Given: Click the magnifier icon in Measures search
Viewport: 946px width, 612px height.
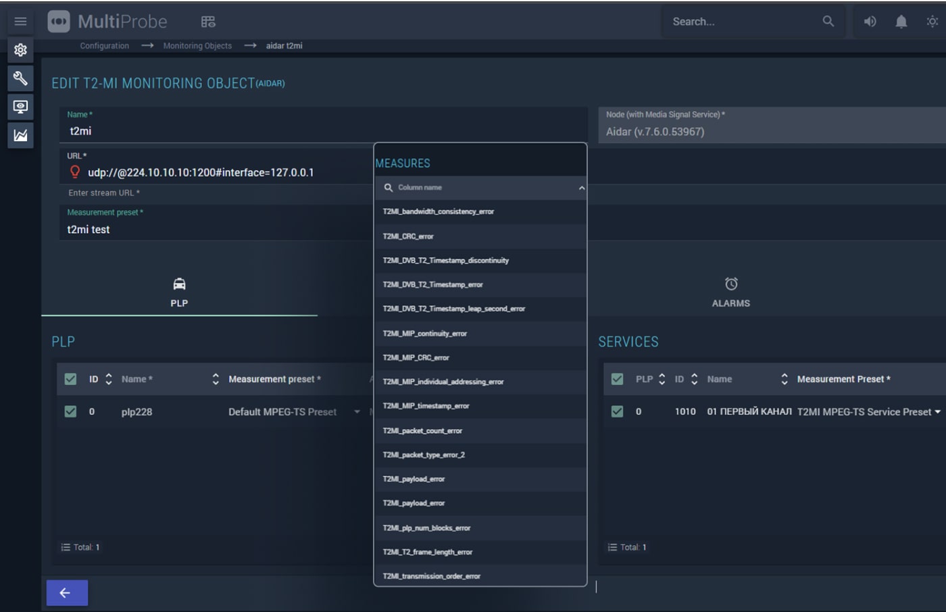Looking at the screenshot, I should (389, 188).
